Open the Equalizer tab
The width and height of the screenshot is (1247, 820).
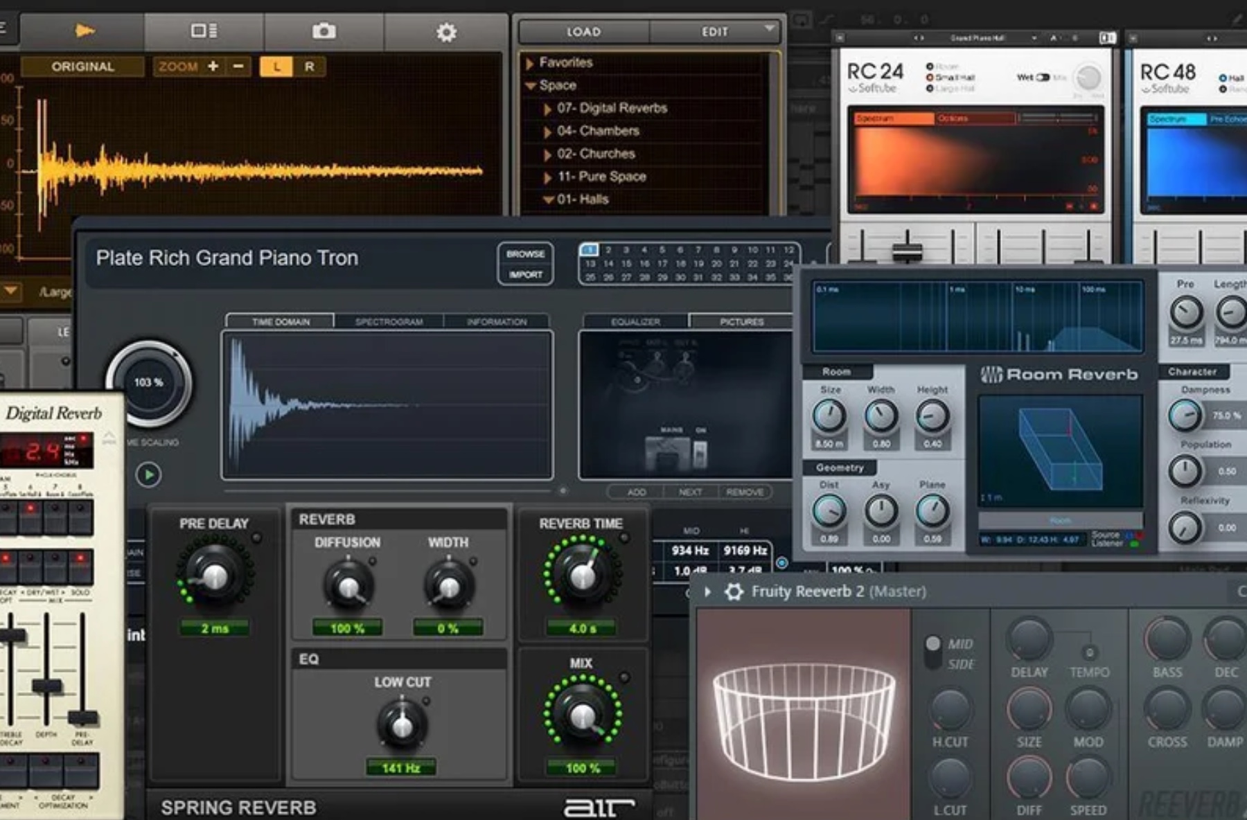click(x=635, y=321)
